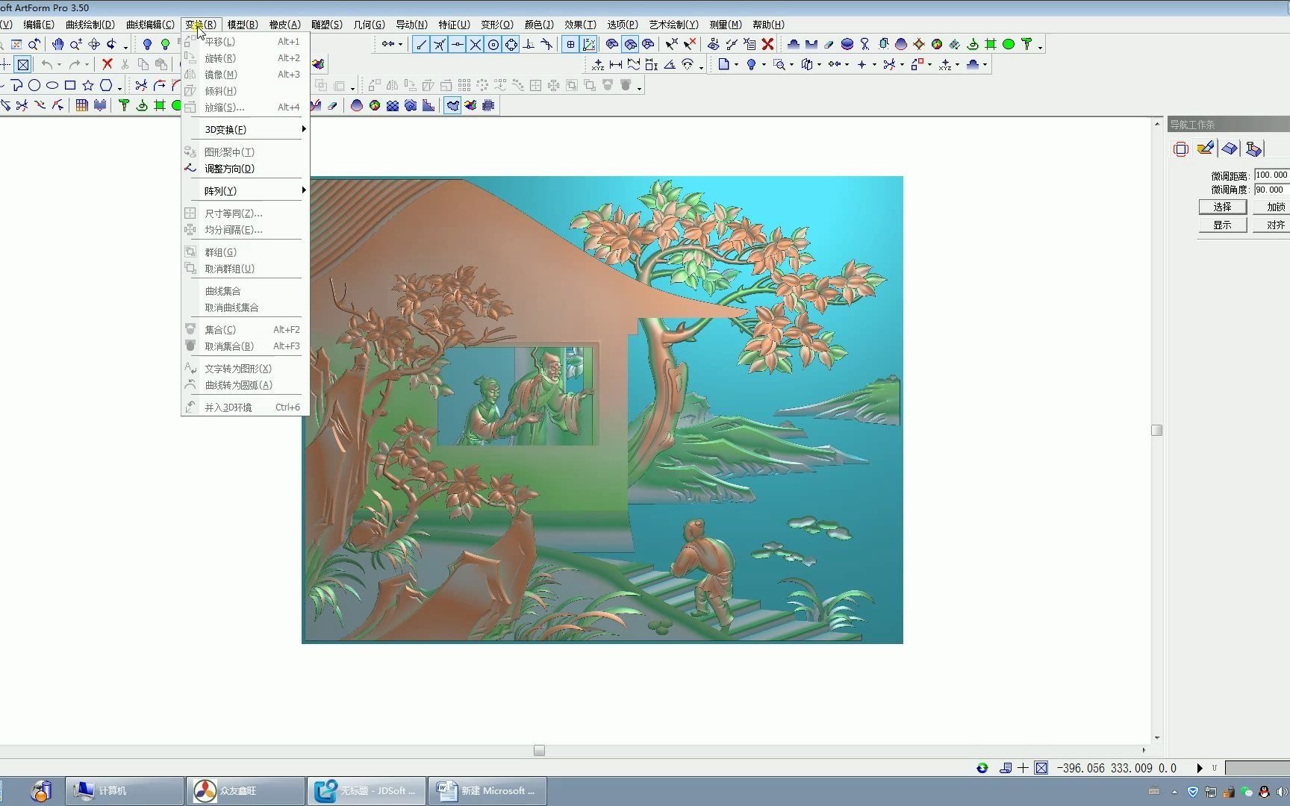Screen dimensions: 1290x806
Task: Click the 选择 button in navigation panel
Action: coord(1222,207)
